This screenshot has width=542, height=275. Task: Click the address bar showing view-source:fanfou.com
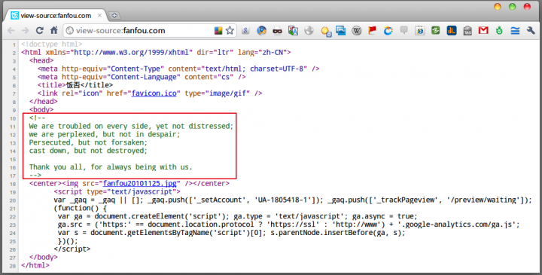coord(150,30)
